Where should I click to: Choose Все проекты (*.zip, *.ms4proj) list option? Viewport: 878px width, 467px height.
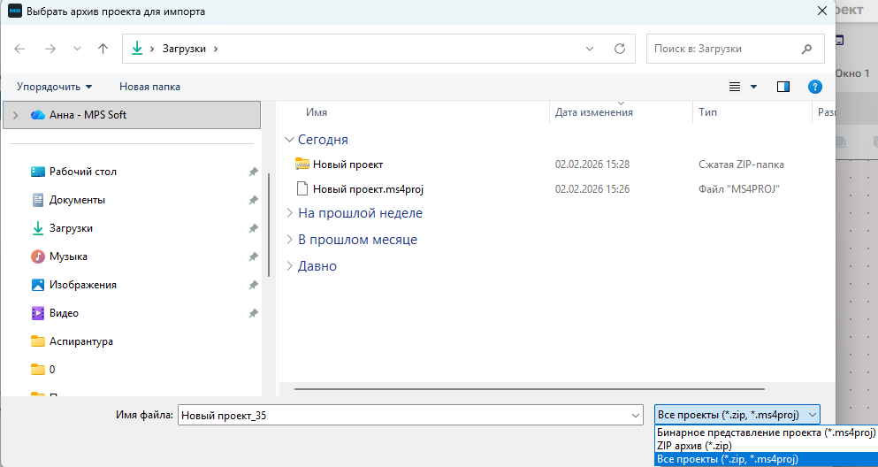[766, 459]
